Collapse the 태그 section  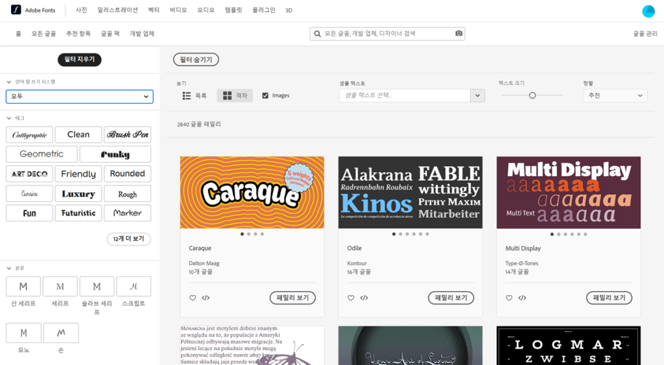[x=9, y=118]
